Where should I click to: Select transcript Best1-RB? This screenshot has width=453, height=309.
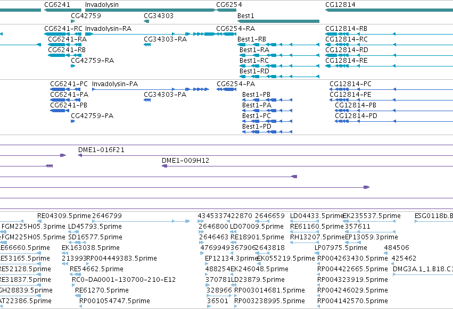252,39
